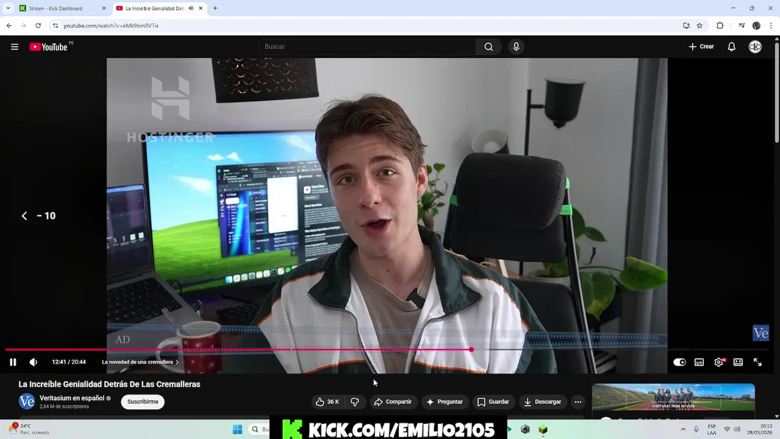The height and width of the screenshot is (439, 780).
Task: Open Chrome extensions puzzle icon
Action: (x=720, y=26)
